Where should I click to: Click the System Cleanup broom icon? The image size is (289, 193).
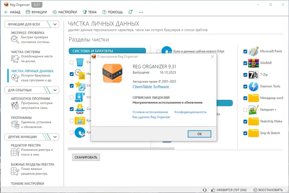15,59
